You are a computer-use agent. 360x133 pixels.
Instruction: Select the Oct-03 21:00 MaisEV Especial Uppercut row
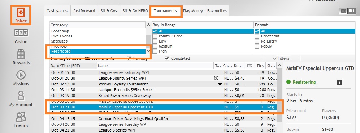pos(163,107)
